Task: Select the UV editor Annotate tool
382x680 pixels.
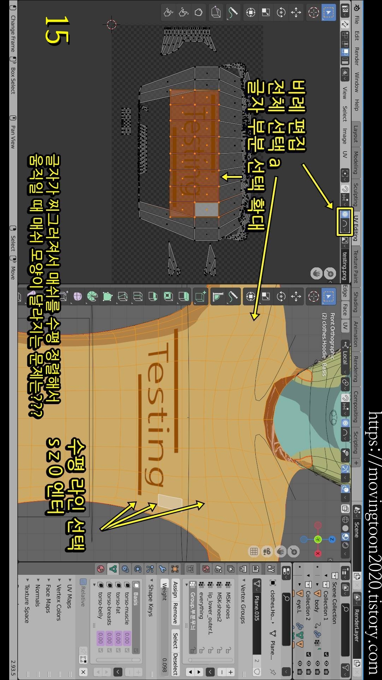Action: pyautogui.click(x=233, y=13)
